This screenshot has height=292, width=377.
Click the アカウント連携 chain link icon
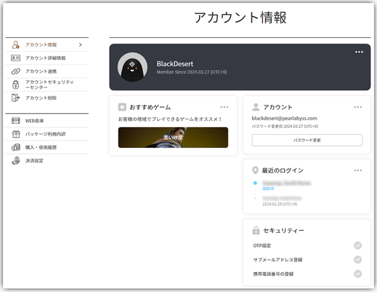(16, 71)
